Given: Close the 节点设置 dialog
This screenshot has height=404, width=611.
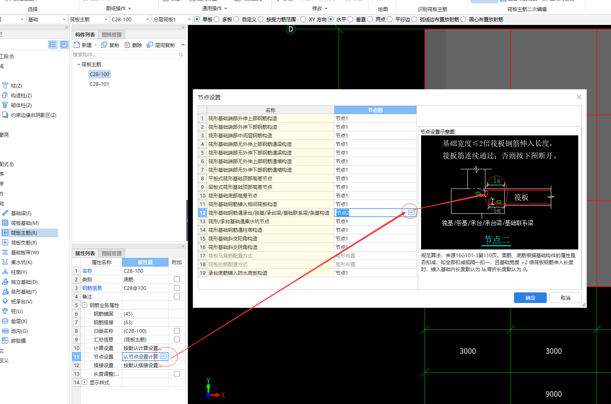Looking at the screenshot, I should pos(579,97).
